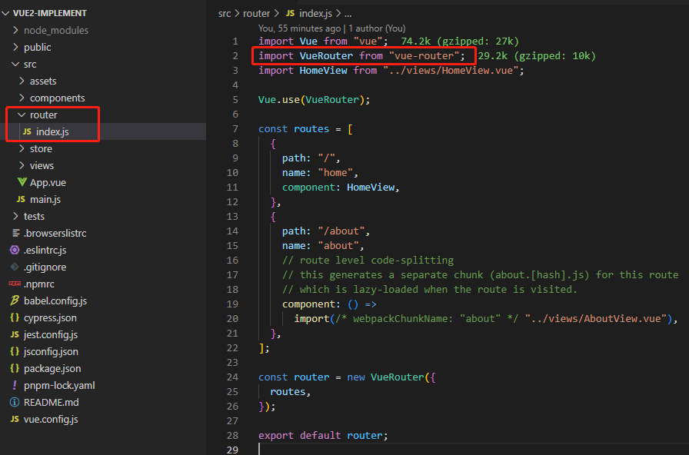The image size is (689, 455).
Task: Open the README.md file
Action: click(103, 402)
